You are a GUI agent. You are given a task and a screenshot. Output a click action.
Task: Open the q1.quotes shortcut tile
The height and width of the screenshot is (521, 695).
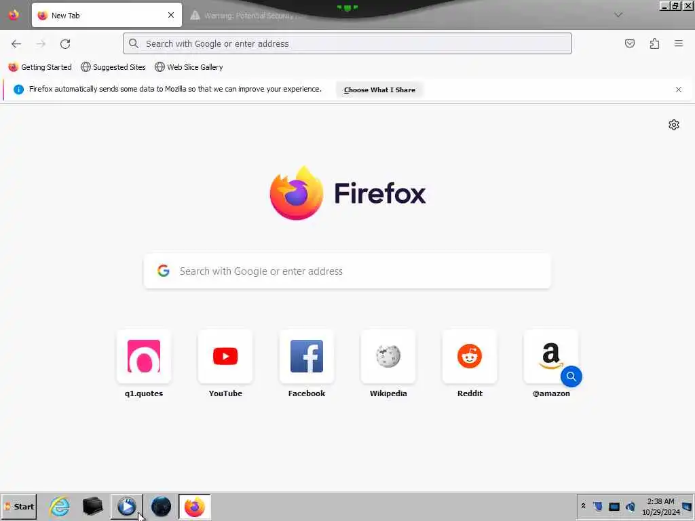click(144, 356)
